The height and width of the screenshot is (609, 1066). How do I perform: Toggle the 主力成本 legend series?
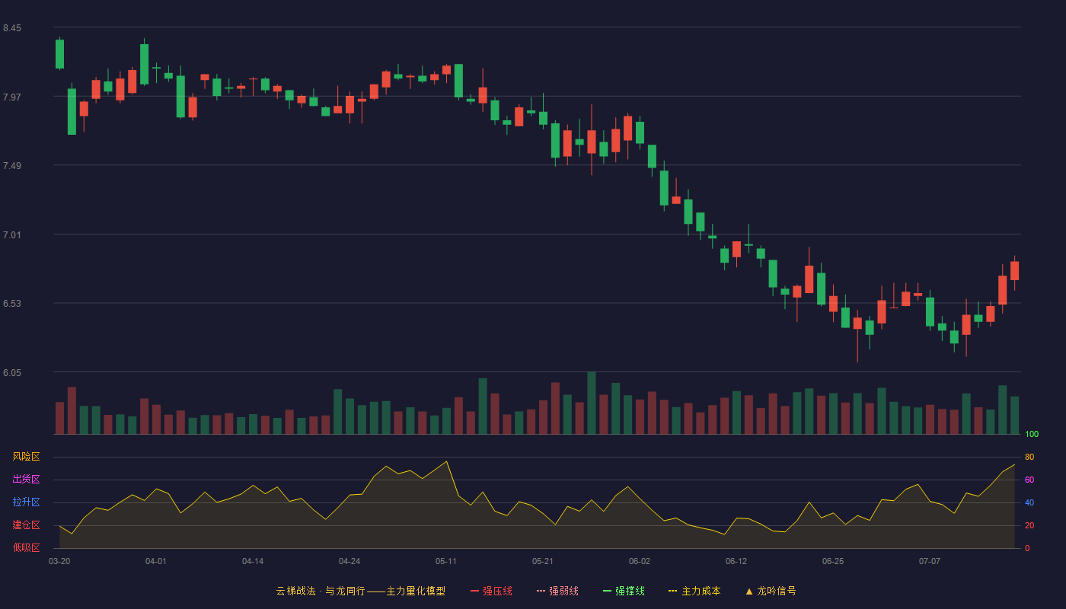694,591
